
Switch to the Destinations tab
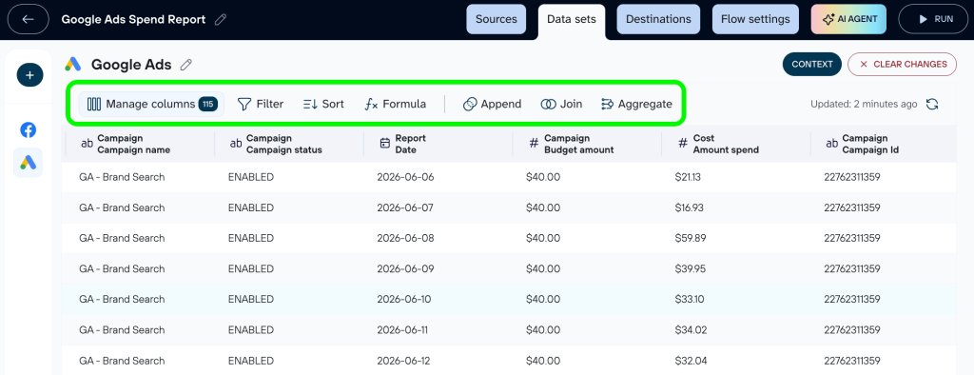pyautogui.click(x=658, y=19)
